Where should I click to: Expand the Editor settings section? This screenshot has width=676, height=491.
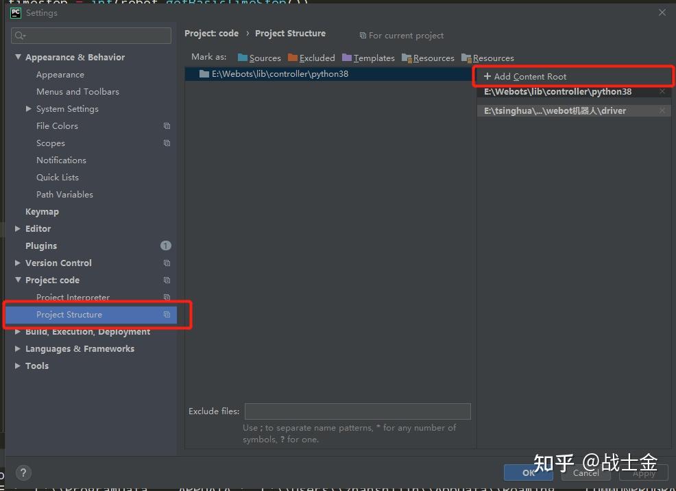[x=18, y=228]
